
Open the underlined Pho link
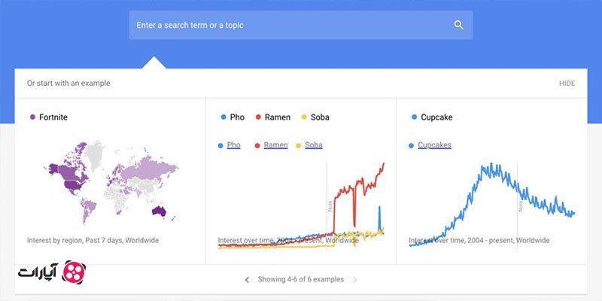point(233,144)
